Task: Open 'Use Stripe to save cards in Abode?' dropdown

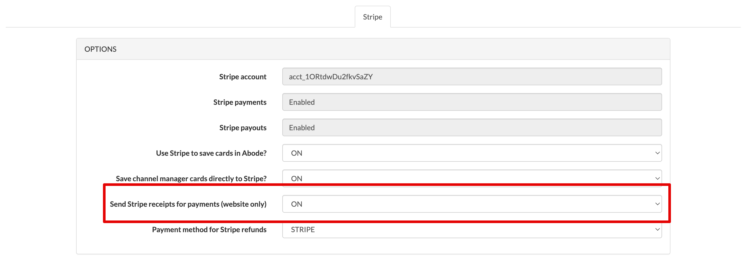Action: [472, 153]
